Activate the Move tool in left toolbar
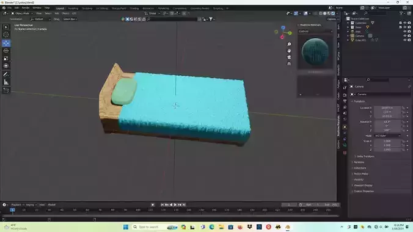The width and height of the screenshot is (413, 232). 6,43
